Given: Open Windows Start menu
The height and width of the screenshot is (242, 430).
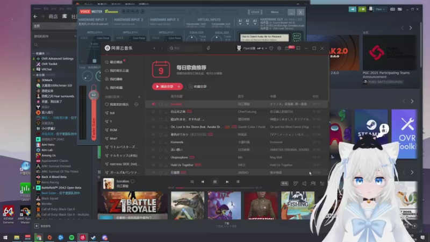Looking at the screenshot, I should 5,237.
